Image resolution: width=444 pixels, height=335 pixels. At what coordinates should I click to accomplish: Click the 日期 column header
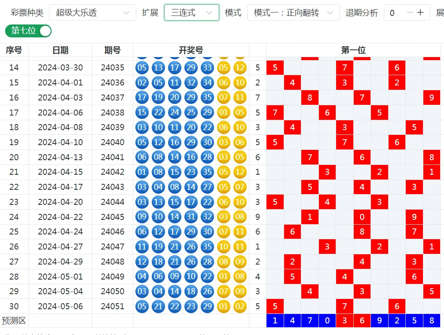(60, 50)
